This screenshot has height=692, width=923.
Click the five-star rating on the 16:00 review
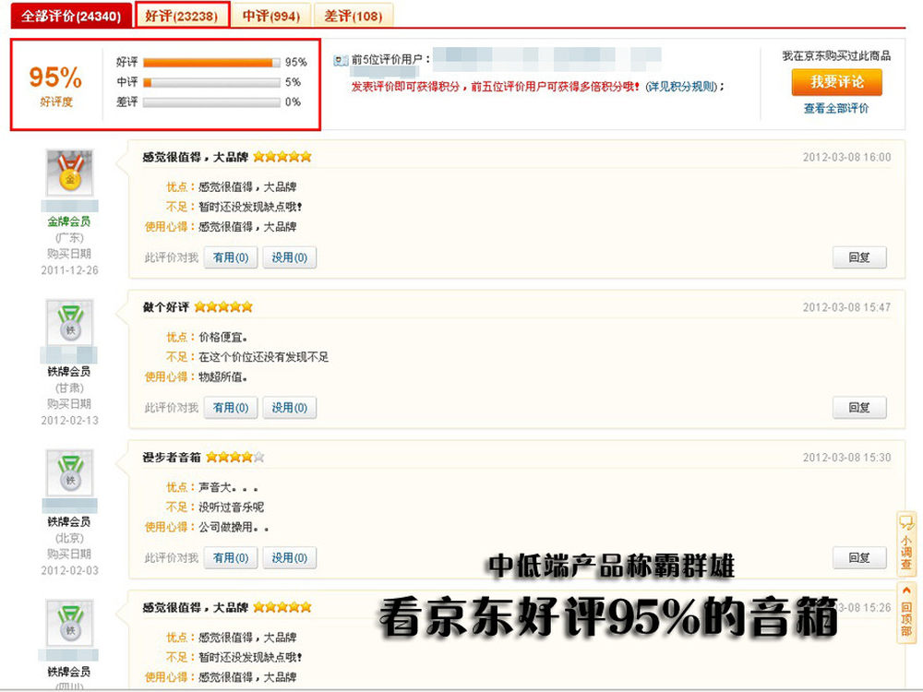(x=282, y=157)
